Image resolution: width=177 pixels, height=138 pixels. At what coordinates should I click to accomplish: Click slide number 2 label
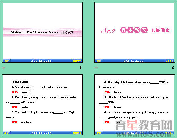(173, 67)
